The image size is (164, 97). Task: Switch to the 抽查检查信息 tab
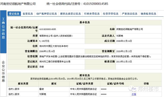pos(148,14)
